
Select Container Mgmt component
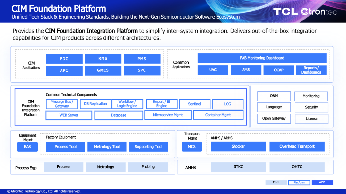218,115
